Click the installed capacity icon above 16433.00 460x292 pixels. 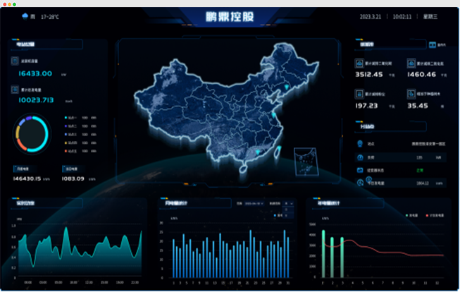click(x=15, y=61)
